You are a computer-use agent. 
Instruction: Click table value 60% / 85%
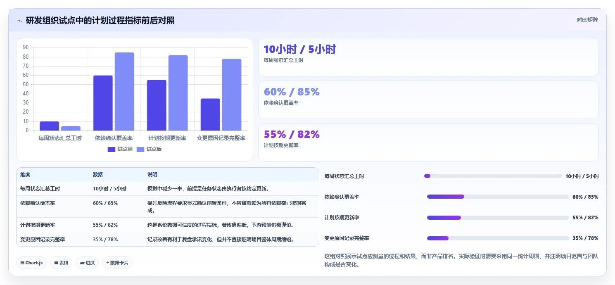pyautogui.click(x=105, y=203)
